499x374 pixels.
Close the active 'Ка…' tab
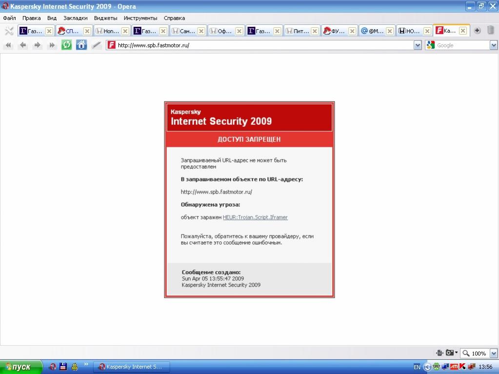point(463,31)
